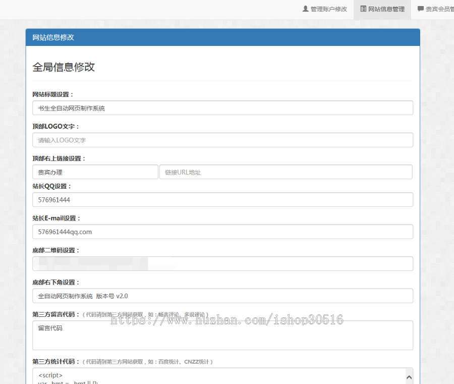
Task: Click the website title field containing 书生全自动网页制作系统
Action: point(222,107)
